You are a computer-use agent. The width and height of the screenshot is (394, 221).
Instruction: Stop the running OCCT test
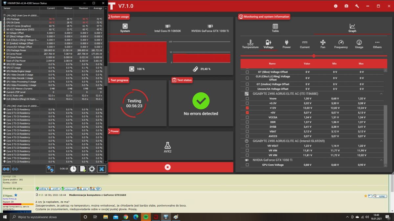pos(167,167)
